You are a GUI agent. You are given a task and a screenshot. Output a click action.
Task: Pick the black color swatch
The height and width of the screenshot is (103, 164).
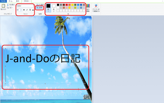coord(58,5)
